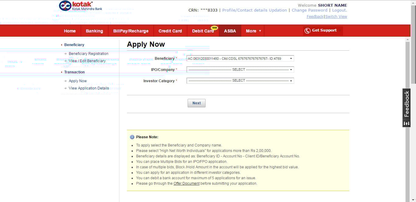
Task: Open the IPO/Company select dropdown
Action: point(240,70)
